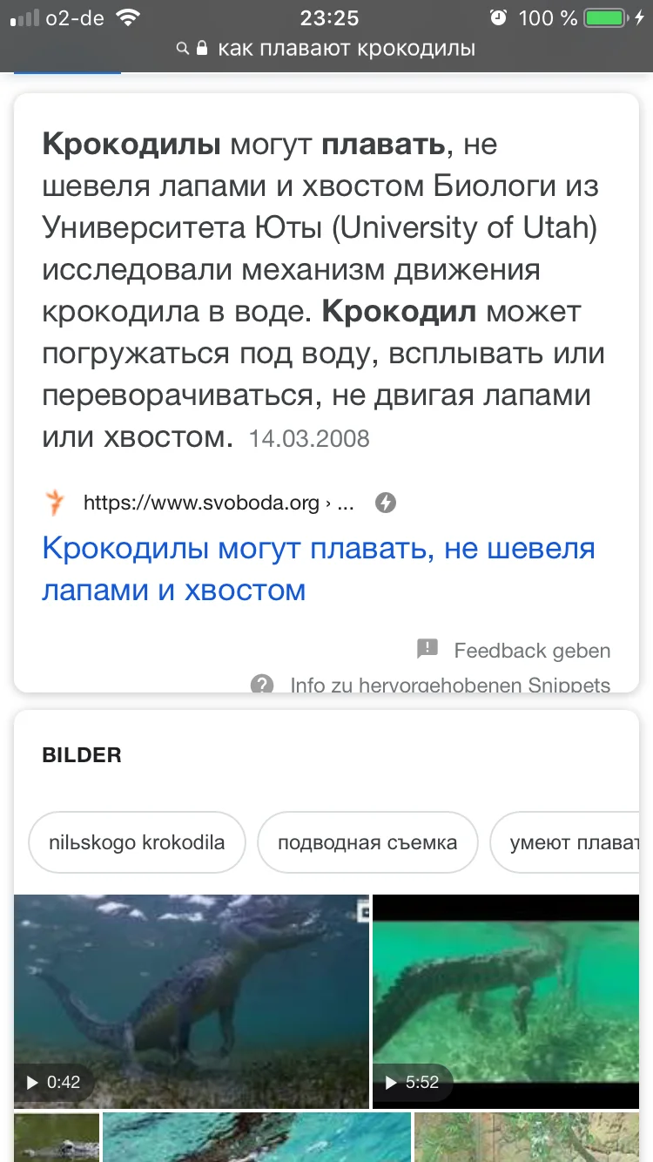Open "Info zu hervorgehobenen Snippets"
653x1162 pixels.
[x=450, y=685]
